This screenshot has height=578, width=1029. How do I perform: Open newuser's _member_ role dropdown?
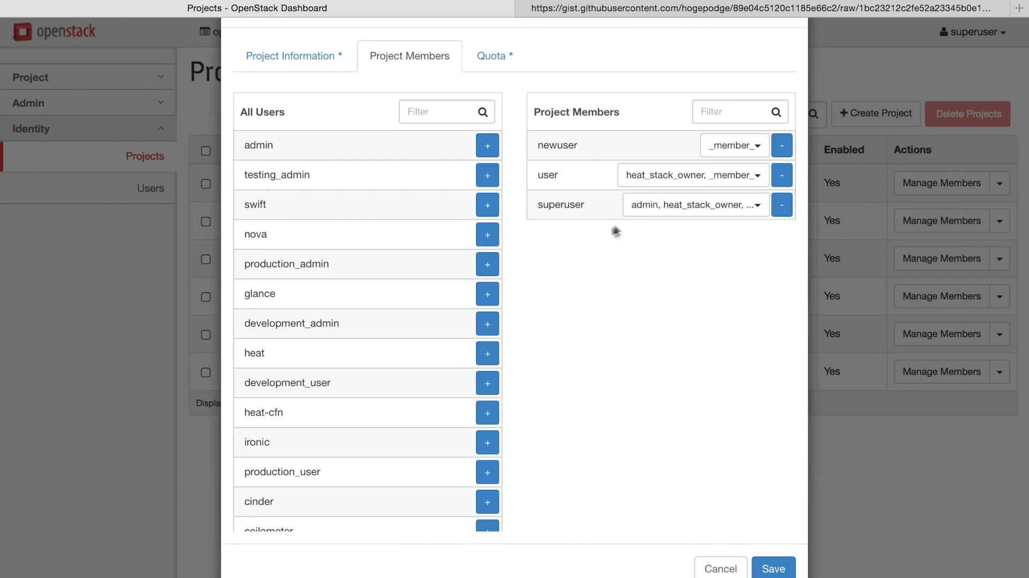pyautogui.click(x=734, y=146)
